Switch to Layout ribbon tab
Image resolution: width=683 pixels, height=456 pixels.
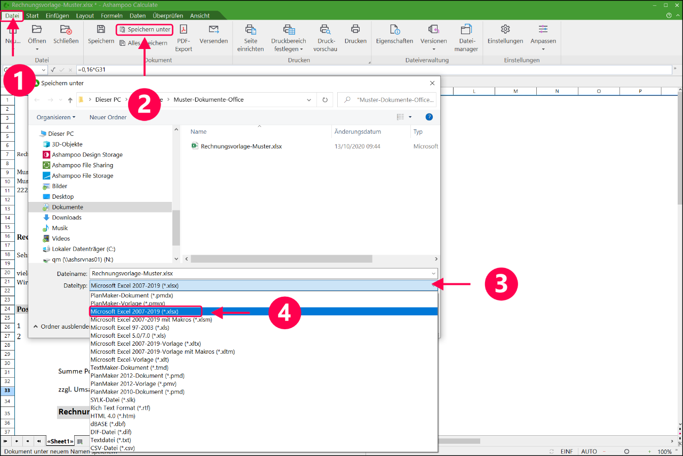(x=85, y=15)
